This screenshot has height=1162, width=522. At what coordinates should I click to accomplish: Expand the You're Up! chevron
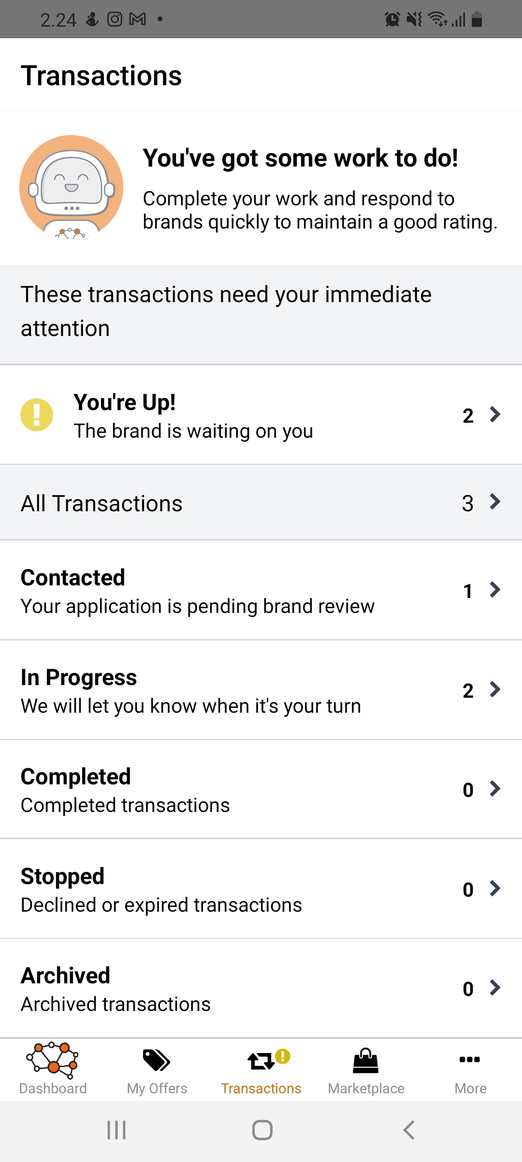[x=495, y=414]
